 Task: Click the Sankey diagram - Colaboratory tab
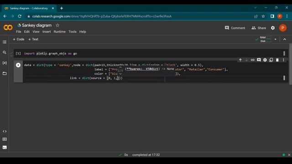(x=29, y=8)
